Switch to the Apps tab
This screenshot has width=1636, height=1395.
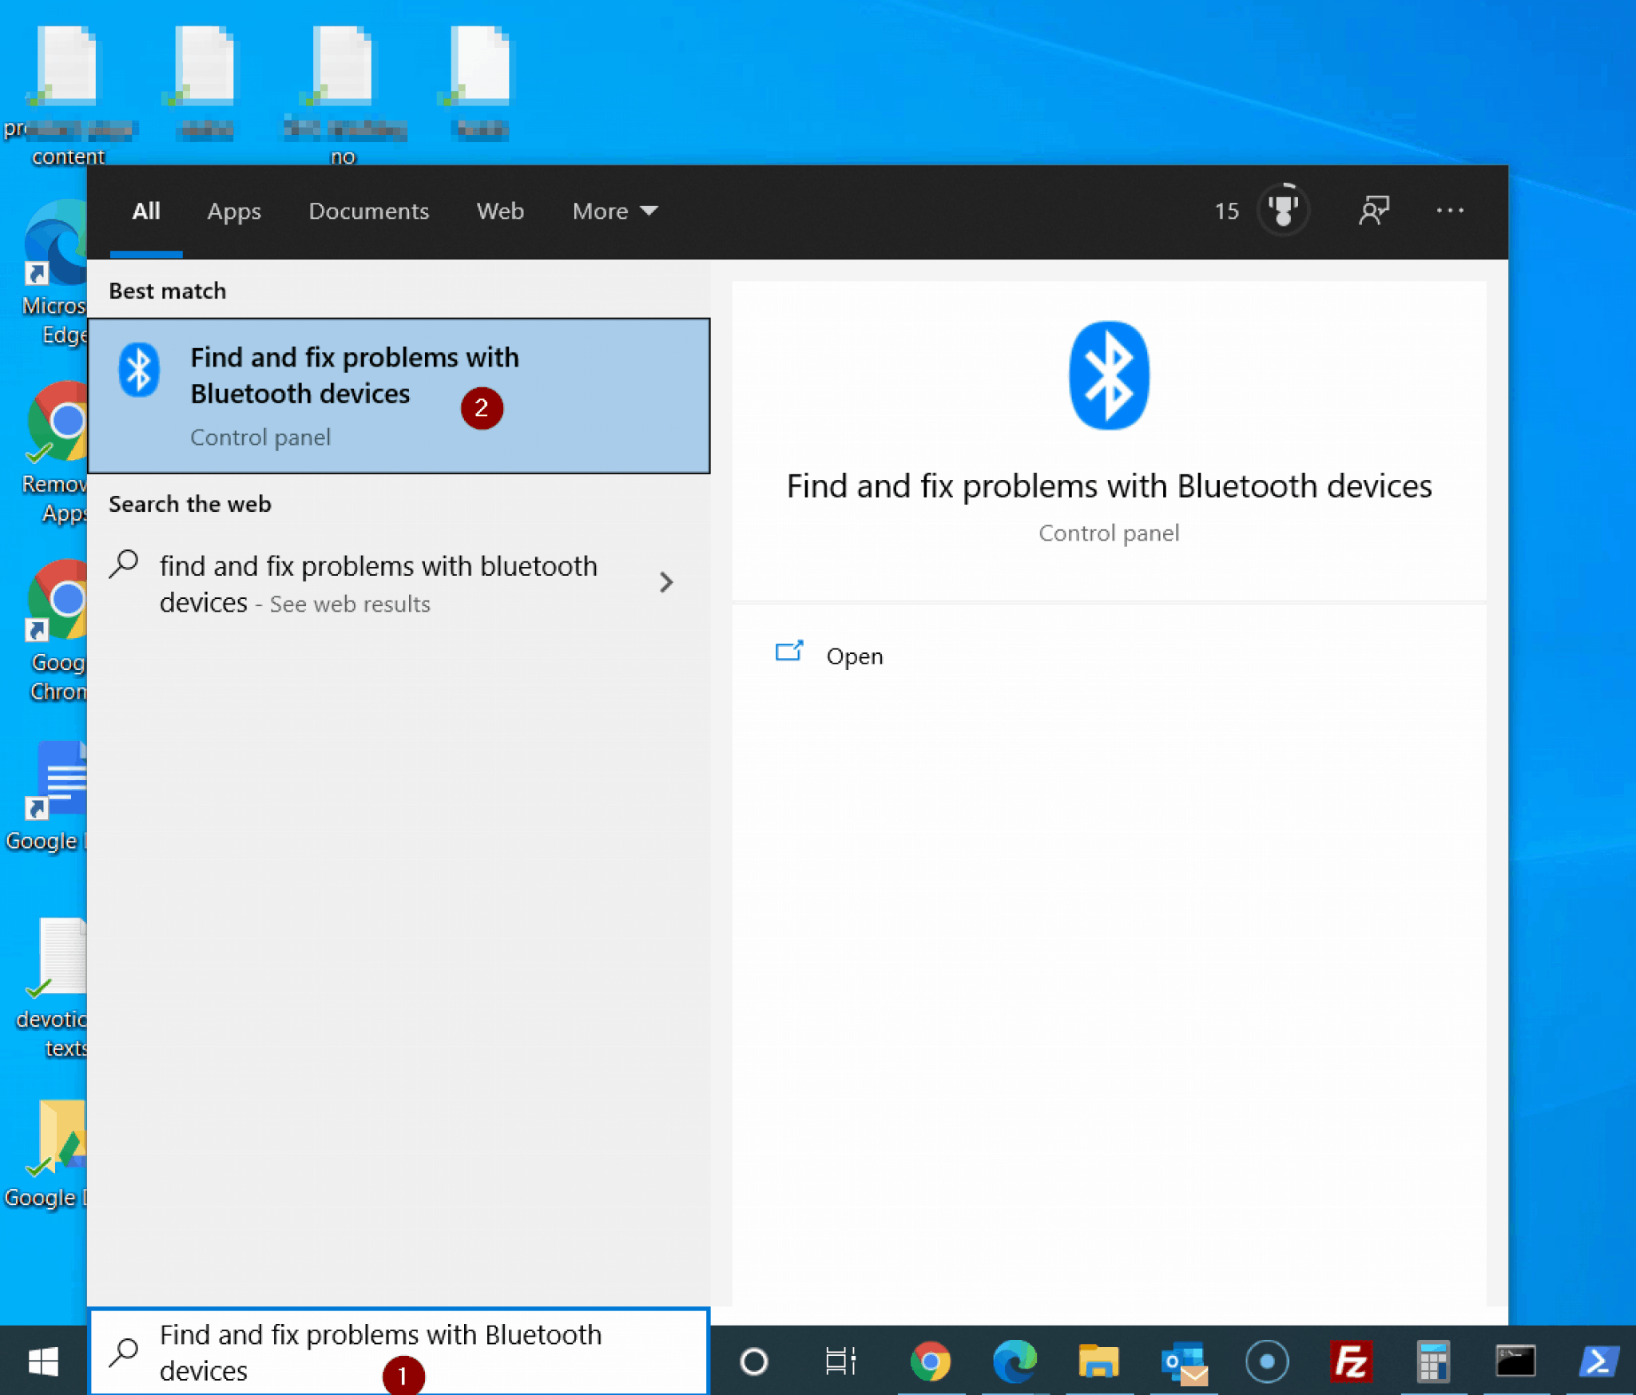[x=234, y=211]
